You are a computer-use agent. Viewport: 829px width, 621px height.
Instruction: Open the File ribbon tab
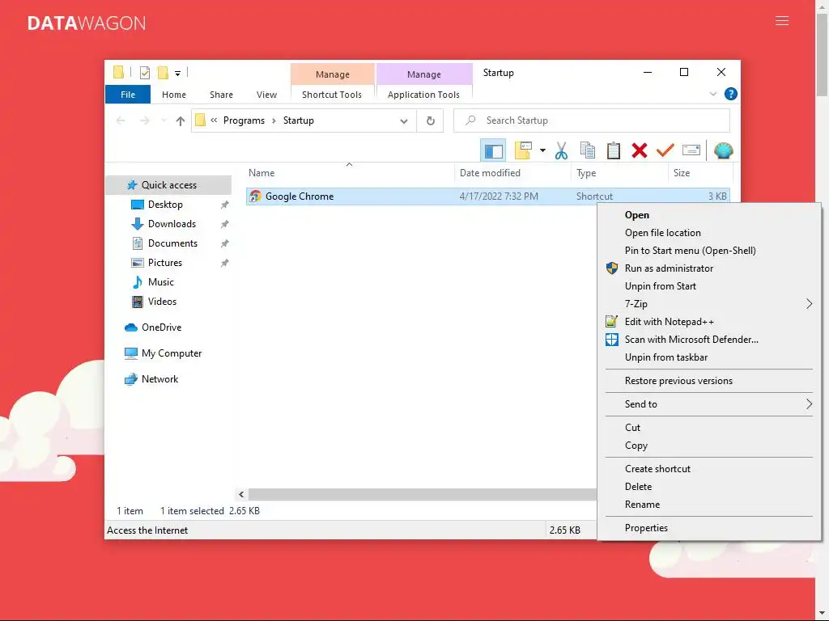128,95
